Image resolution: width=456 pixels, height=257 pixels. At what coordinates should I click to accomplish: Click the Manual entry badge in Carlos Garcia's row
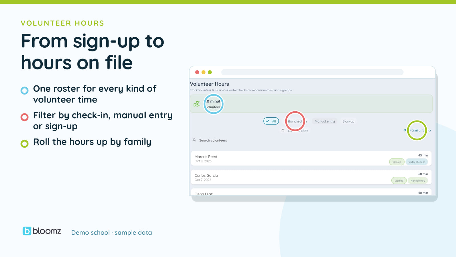pos(418,180)
